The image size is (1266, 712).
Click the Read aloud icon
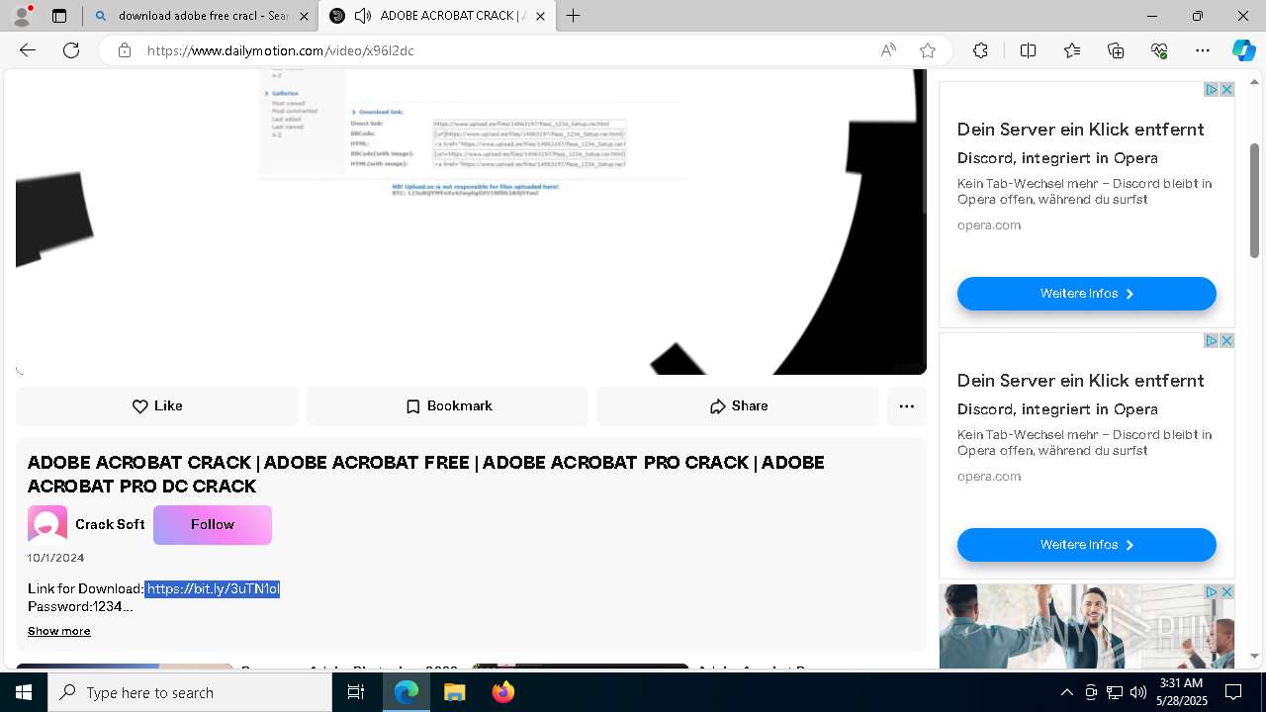[888, 50]
